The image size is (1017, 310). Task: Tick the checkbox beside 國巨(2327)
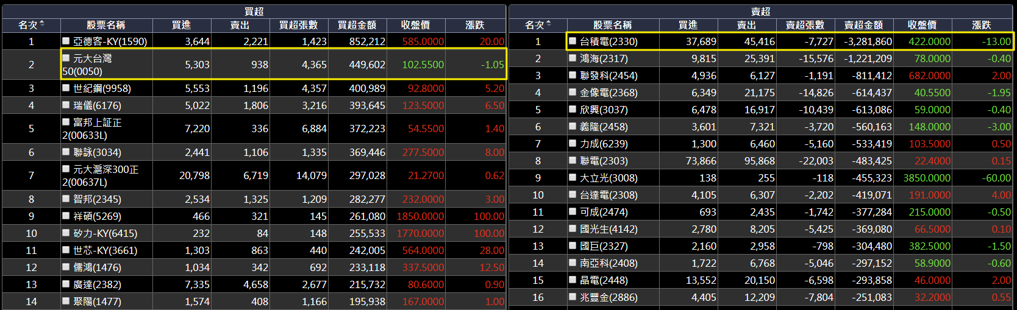[573, 245]
